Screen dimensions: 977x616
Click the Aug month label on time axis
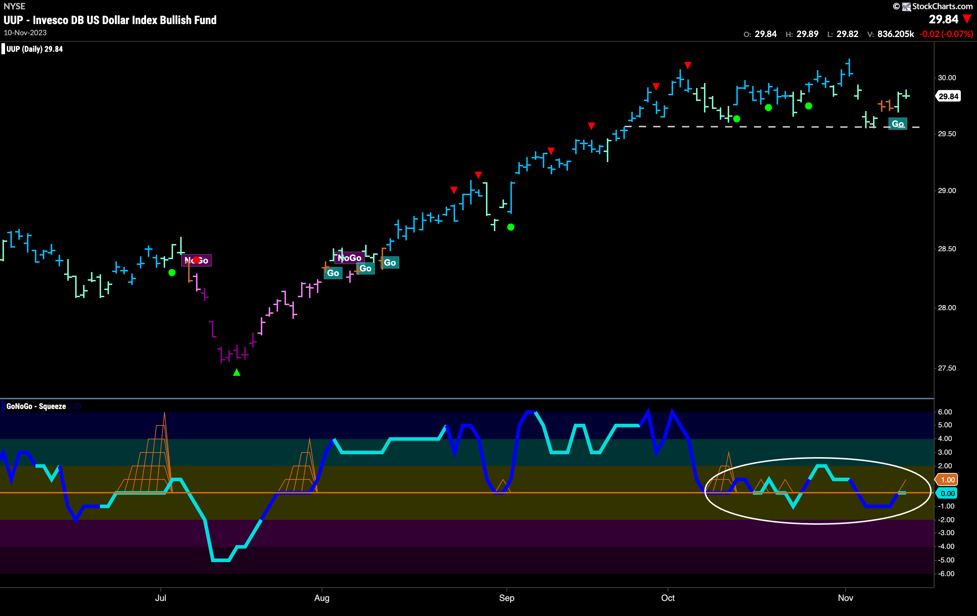pyautogui.click(x=322, y=598)
